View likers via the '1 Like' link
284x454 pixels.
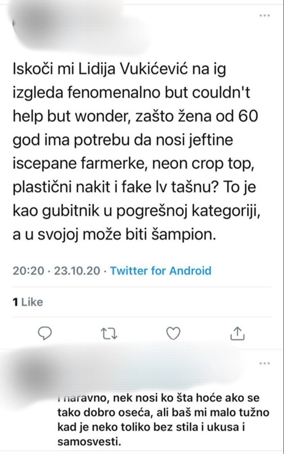pos(27,301)
